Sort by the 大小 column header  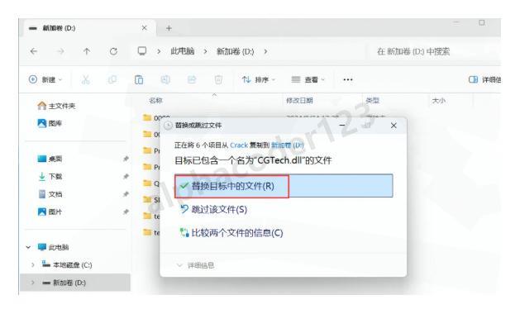click(438, 101)
